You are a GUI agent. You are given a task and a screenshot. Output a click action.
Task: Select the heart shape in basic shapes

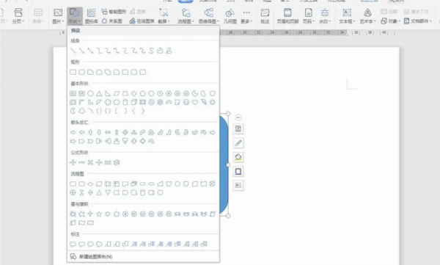coord(195,102)
